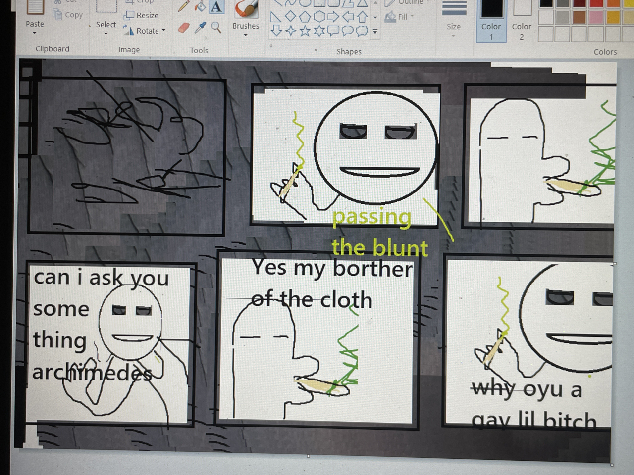Select the Eraser tool

click(x=184, y=28)
